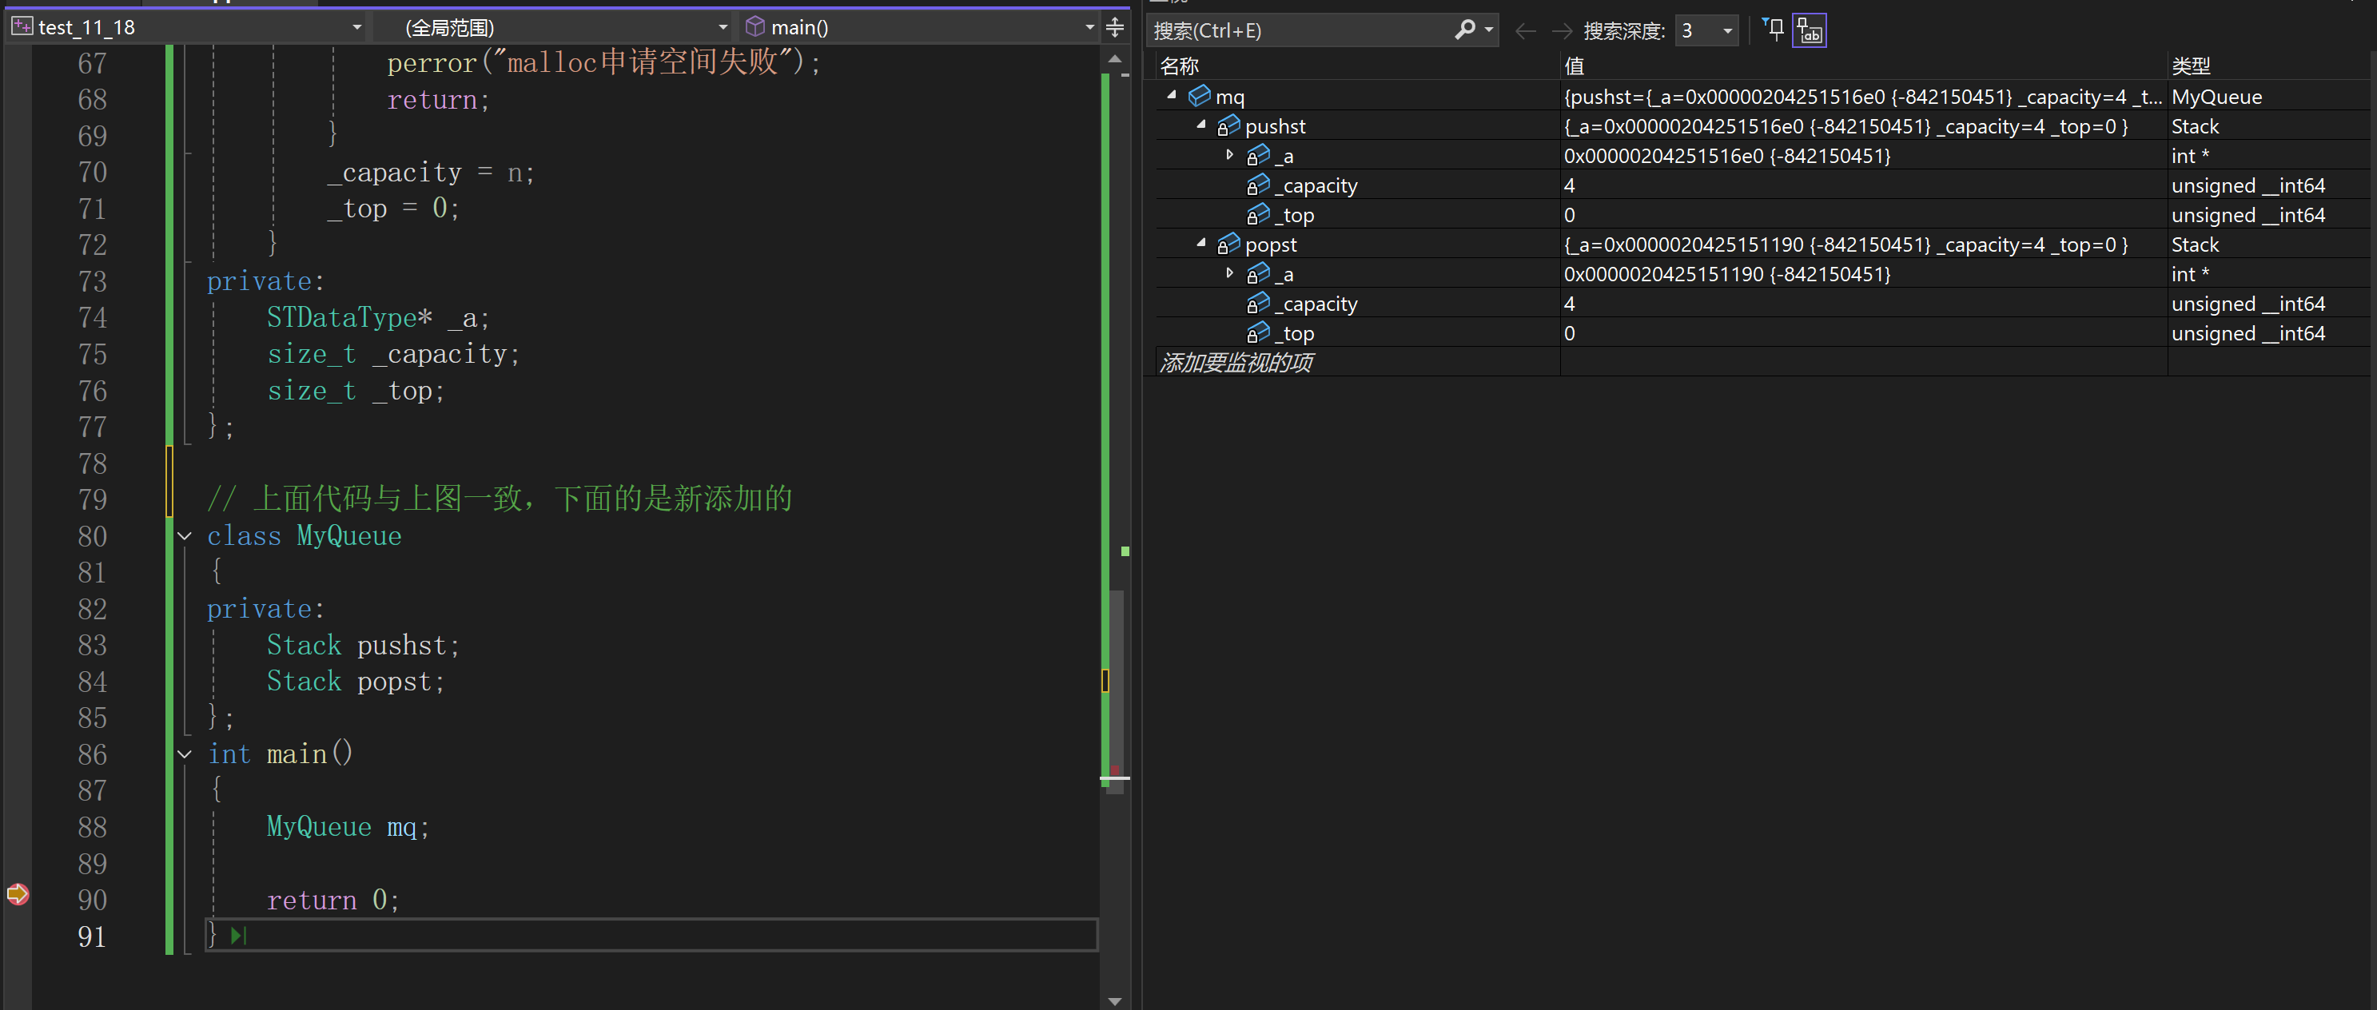Viewport: 2377px width, 1010px height.
Task: Click the 添加要监视的项 add watch row
Action: (1236, 363)
